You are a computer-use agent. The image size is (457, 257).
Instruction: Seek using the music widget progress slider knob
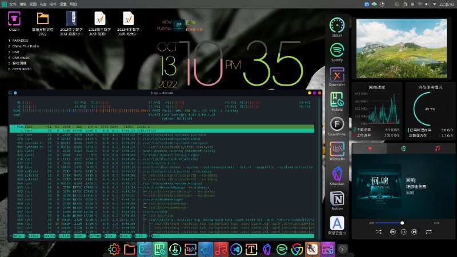[402, 223]
